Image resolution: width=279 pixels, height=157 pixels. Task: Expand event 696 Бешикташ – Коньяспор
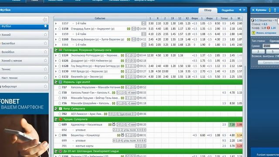56,135
